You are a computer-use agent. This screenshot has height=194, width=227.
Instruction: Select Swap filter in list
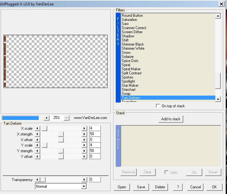pyautogui.click(x=126, y=94)
